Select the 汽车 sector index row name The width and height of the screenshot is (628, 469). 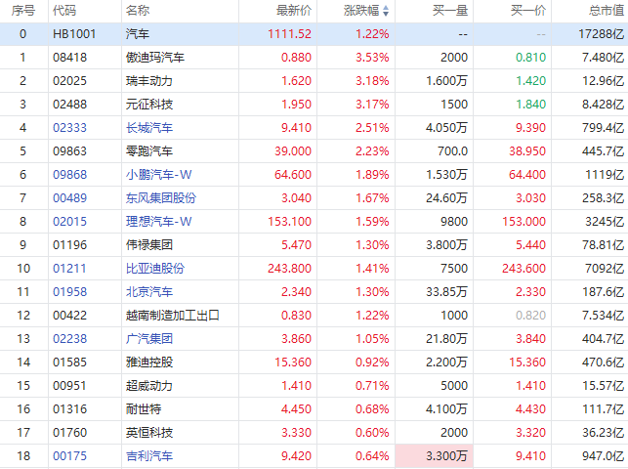click(138, 34)
